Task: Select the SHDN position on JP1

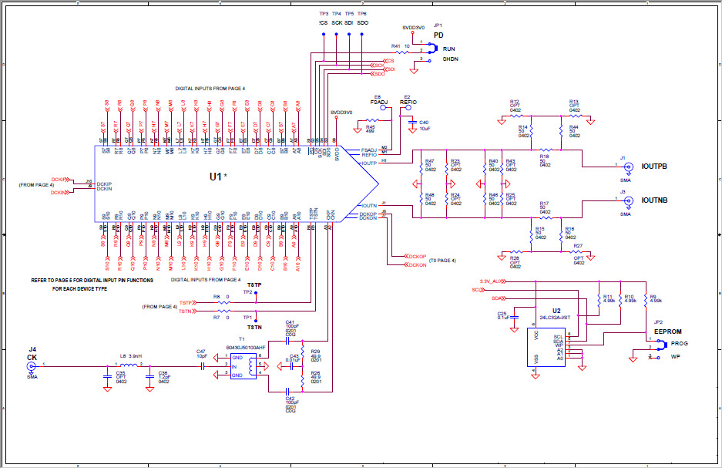Action: (x=429, y=59)
